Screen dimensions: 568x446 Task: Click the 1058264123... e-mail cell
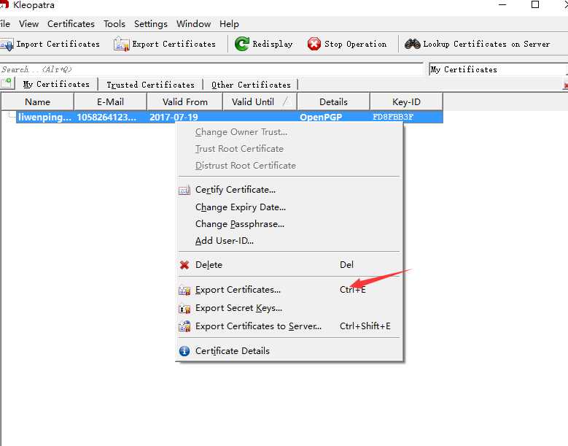coord(106,117)
